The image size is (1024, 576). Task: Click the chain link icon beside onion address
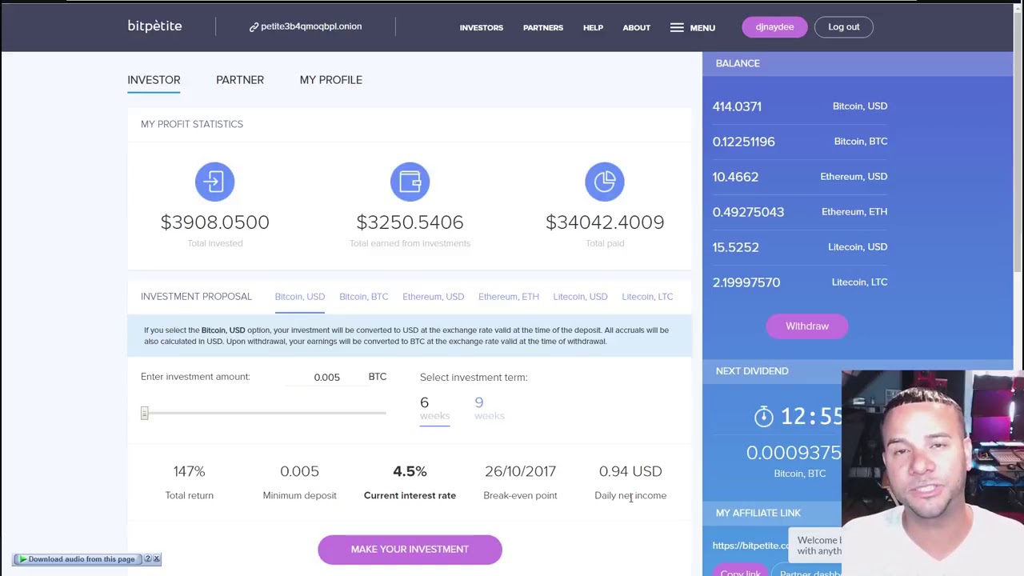[x=254, y=27]
